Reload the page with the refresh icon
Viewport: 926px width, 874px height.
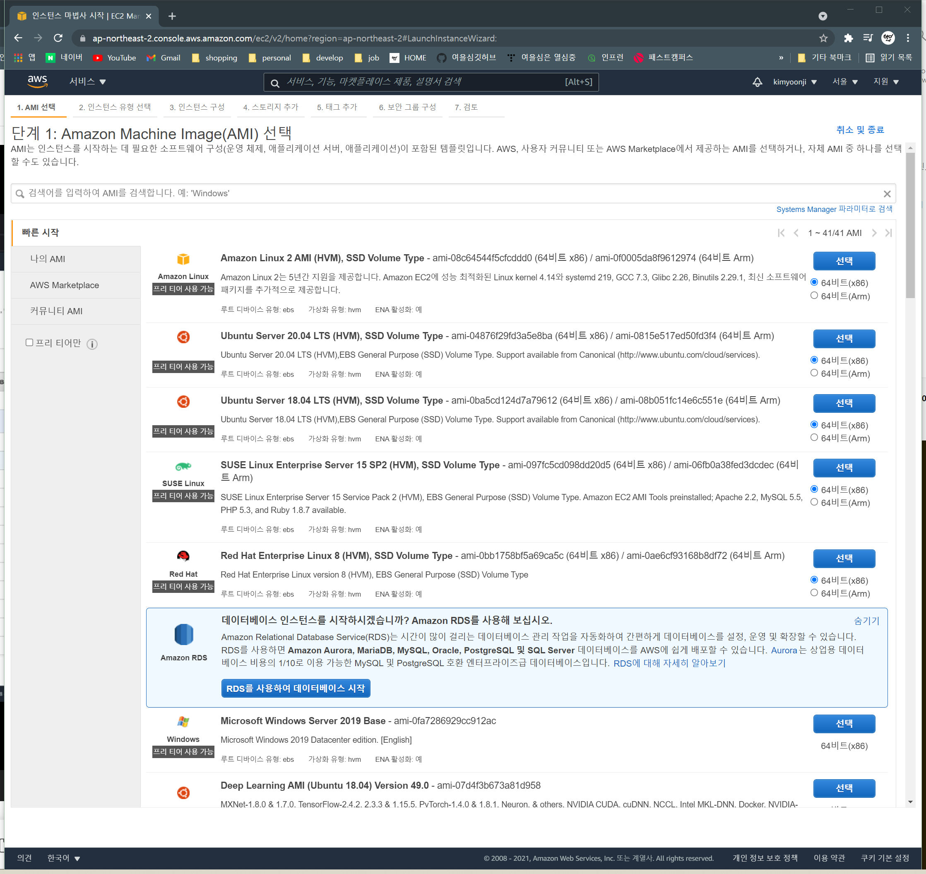58,38
